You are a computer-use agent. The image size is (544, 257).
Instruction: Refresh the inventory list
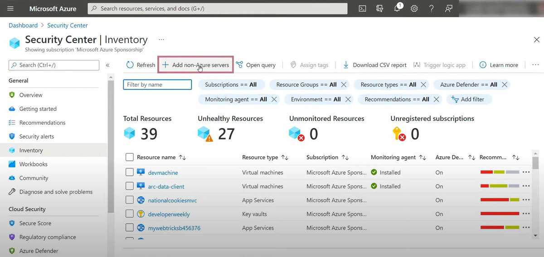click(x=141, y=65)
